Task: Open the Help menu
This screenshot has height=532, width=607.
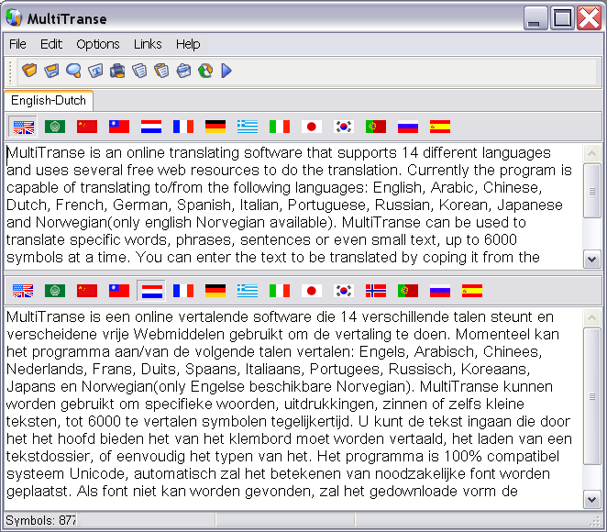Action: [188, 44]
